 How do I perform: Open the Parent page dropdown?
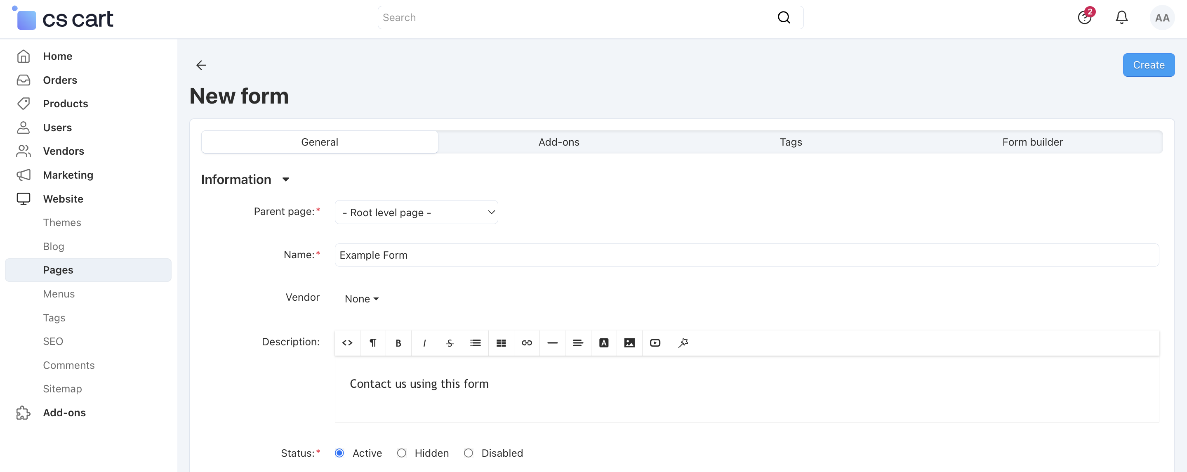(x=416, y=212)
